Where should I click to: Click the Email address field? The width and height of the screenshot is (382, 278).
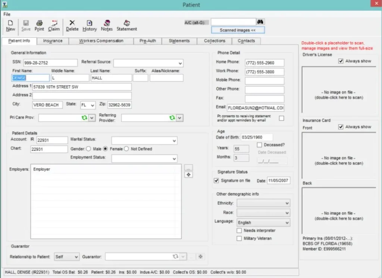point(256,108)
